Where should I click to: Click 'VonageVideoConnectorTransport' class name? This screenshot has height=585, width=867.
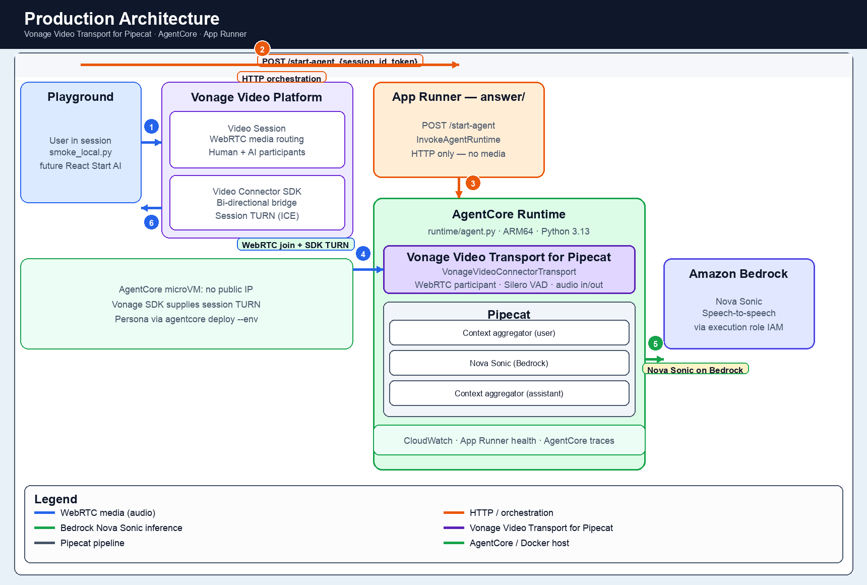(509, 272)
